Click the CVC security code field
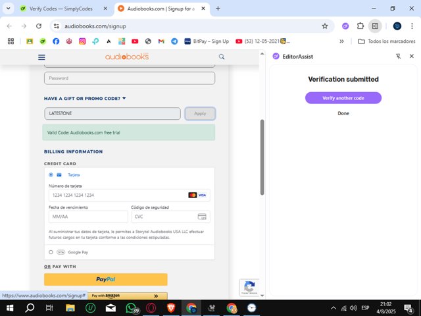The image size is (421, 316). [x=170, y=217]
